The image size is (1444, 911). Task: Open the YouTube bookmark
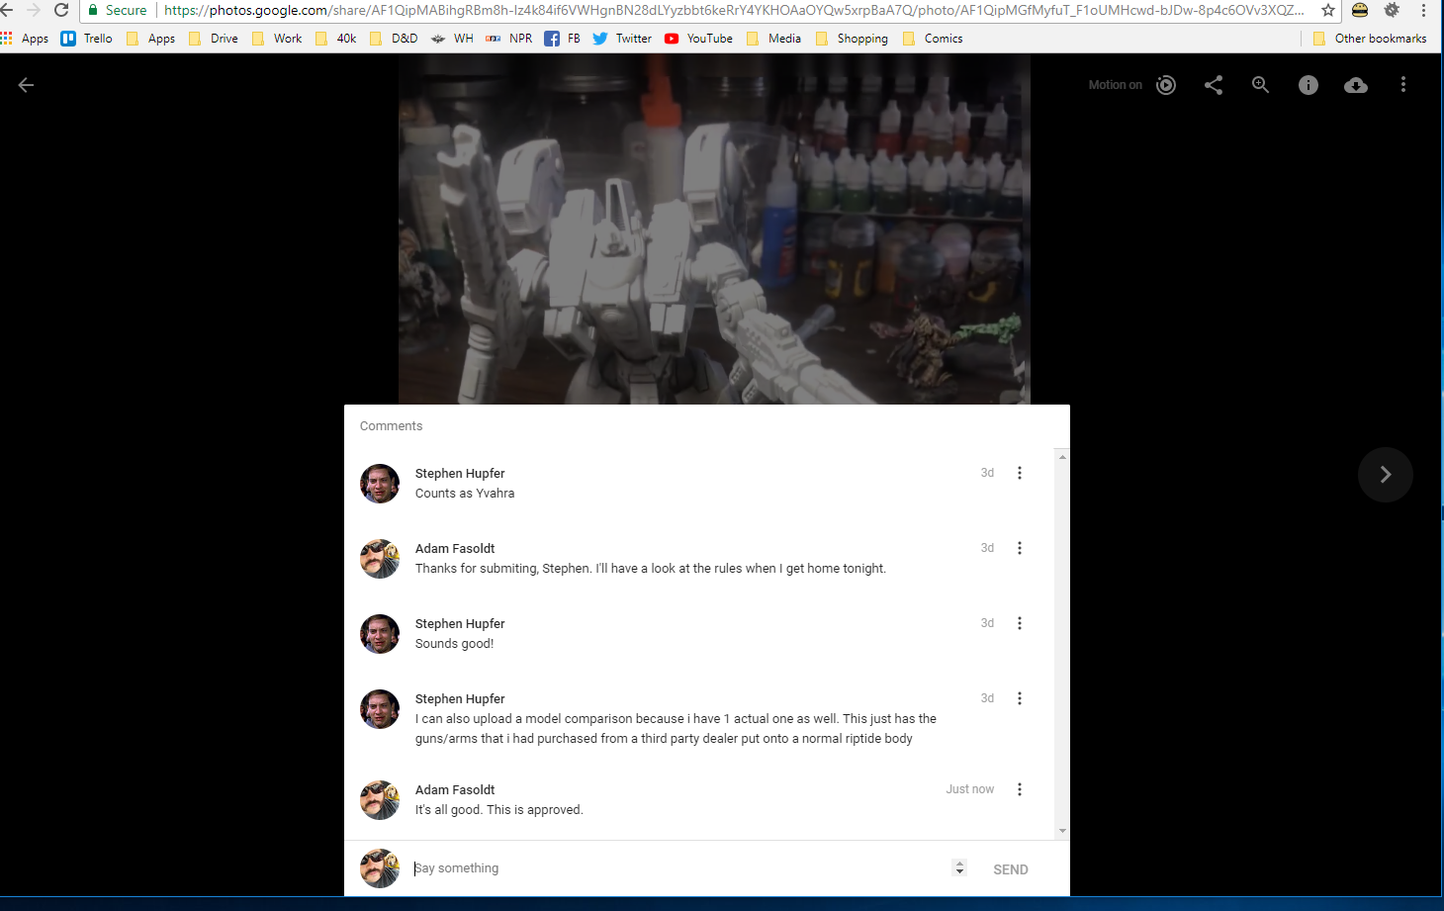click(698, 39)
